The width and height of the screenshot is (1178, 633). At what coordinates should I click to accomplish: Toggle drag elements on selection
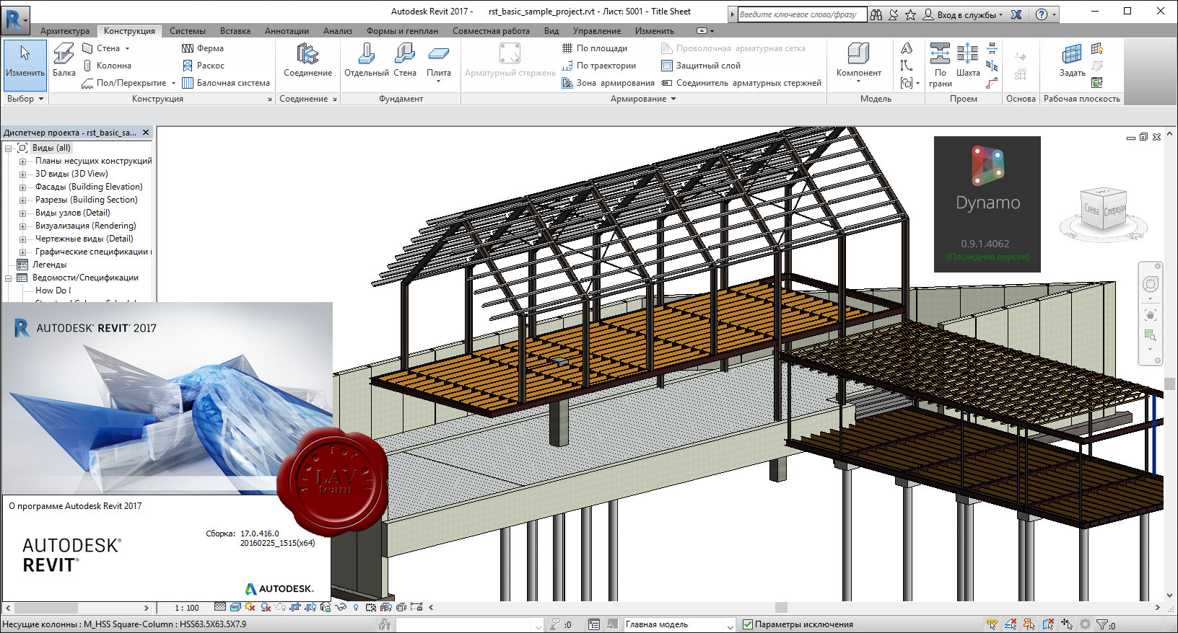click(x=1067, y=624)
